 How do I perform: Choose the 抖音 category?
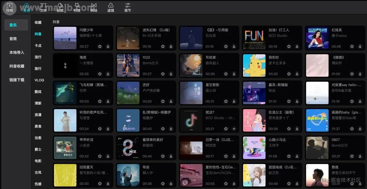point(38,34)
